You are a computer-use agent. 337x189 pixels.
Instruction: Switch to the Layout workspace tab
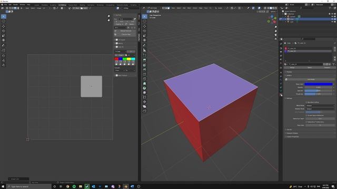point(37,5)
